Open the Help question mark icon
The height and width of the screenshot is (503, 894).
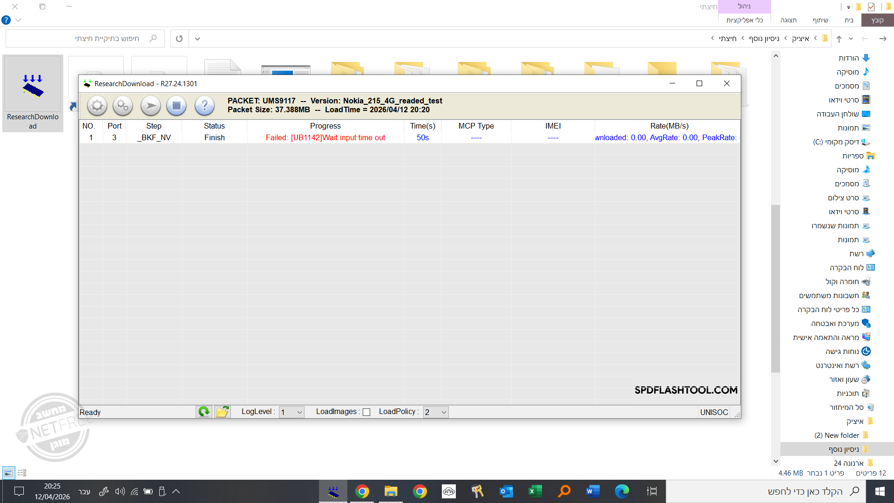pyautogui.click(x=204, y=106)
